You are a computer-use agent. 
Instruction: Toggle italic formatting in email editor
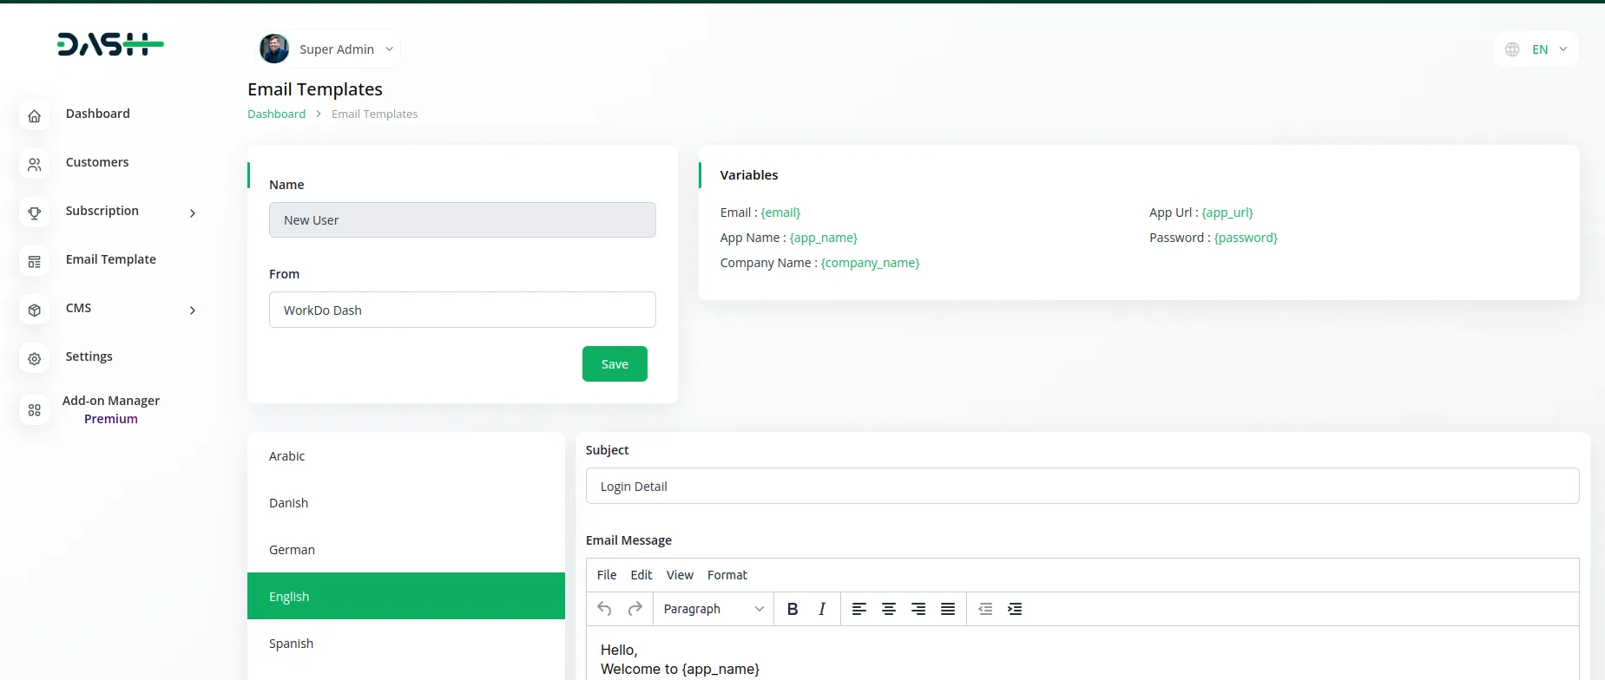click(x=822, y=609)
